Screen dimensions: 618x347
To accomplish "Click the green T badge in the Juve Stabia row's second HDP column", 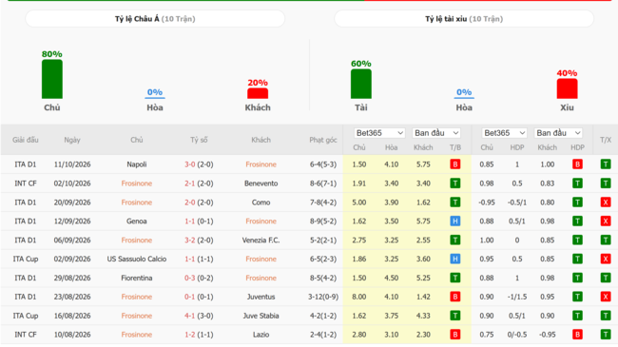I will click(x=577, y=316).
